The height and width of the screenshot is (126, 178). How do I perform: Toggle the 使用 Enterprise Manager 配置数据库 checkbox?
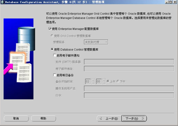pyautogui.click(x=50, y=29)
